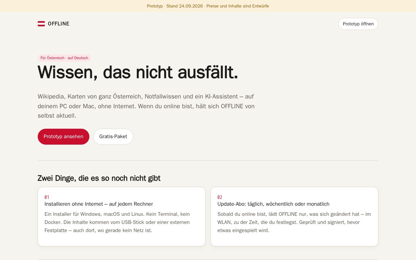This screenshot has height=260, width=416.
Task: Click the paragraph starting "Sobald du online bist"
Action: (294, 222)
